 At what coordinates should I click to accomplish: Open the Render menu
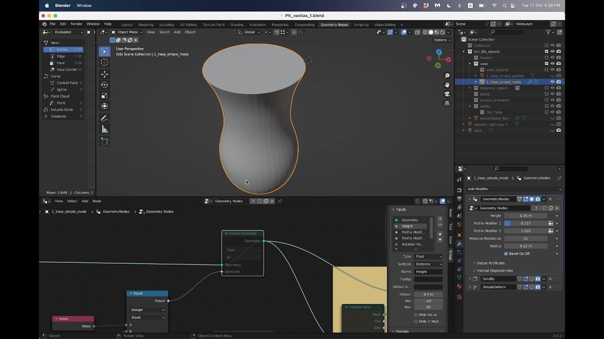click(x=76, y=24)
